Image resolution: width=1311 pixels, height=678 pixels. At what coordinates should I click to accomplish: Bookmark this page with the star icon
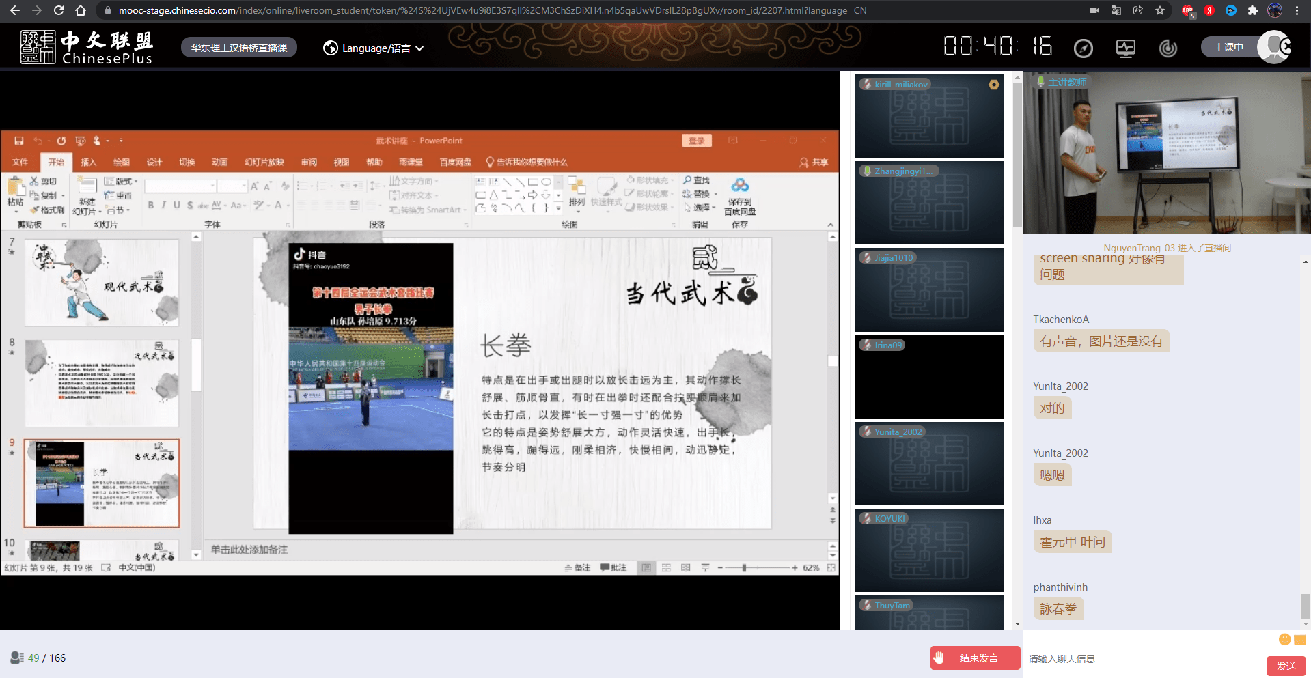tap(1160, 10)
